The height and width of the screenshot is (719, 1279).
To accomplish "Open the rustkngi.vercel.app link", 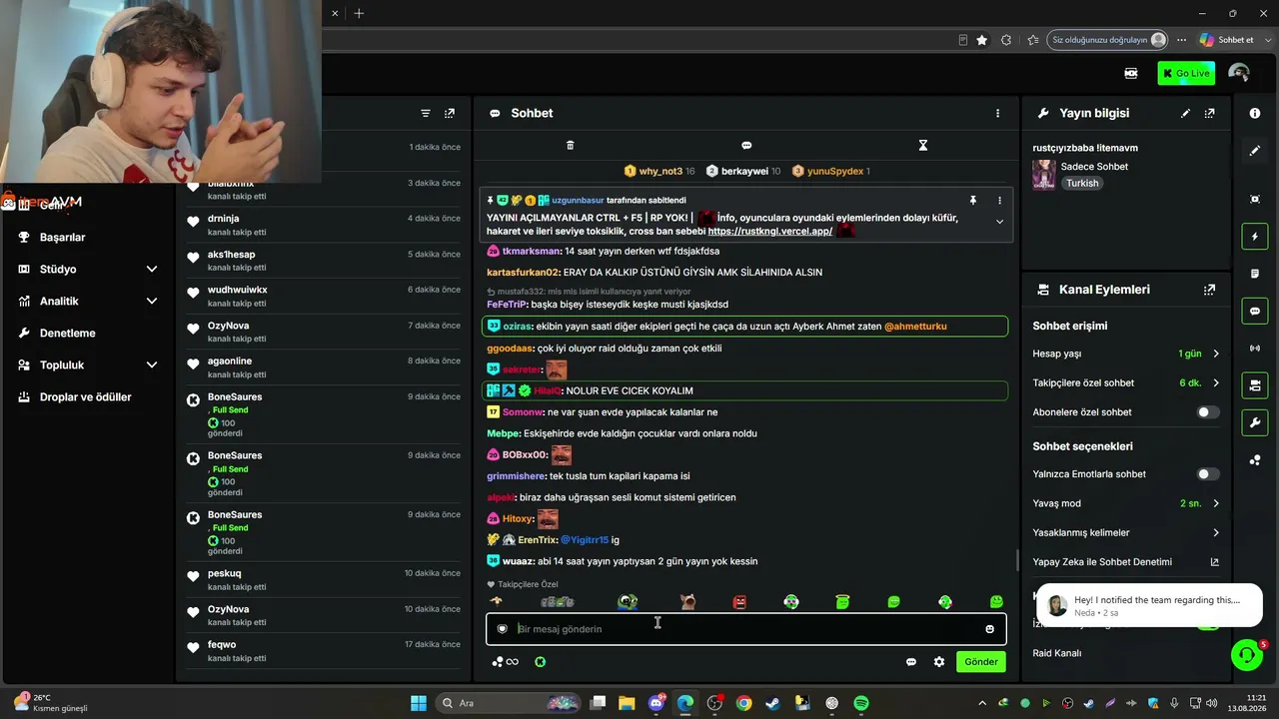I will click(x=770, y=232).
